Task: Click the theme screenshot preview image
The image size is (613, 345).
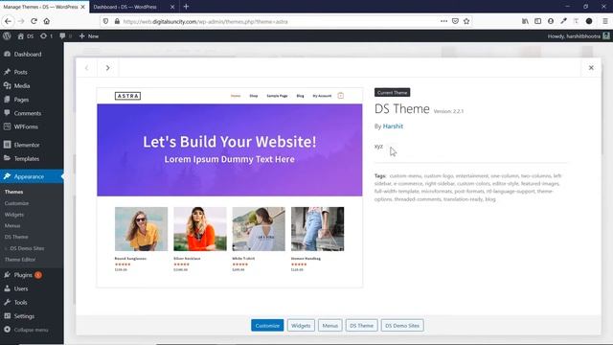Action: (x=230, y=188)
